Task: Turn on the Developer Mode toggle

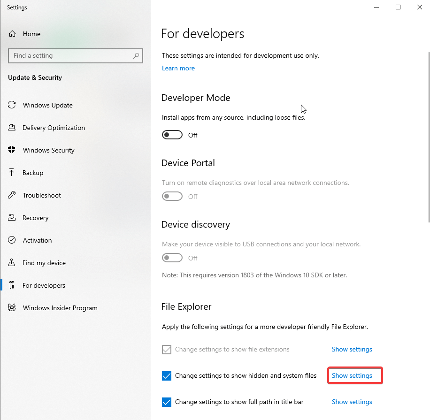Action: (172, 135)
